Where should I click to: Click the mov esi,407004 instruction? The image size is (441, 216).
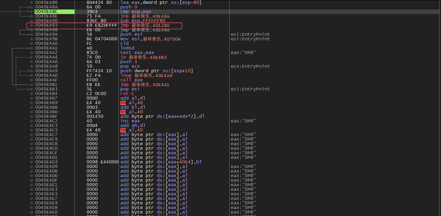tap(150, 39)
